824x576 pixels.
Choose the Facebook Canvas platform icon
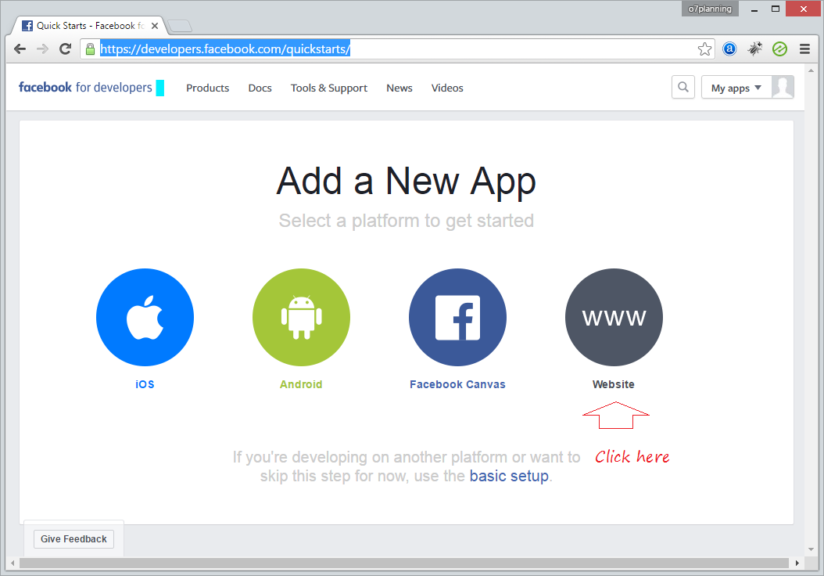[x=457, y=317]
